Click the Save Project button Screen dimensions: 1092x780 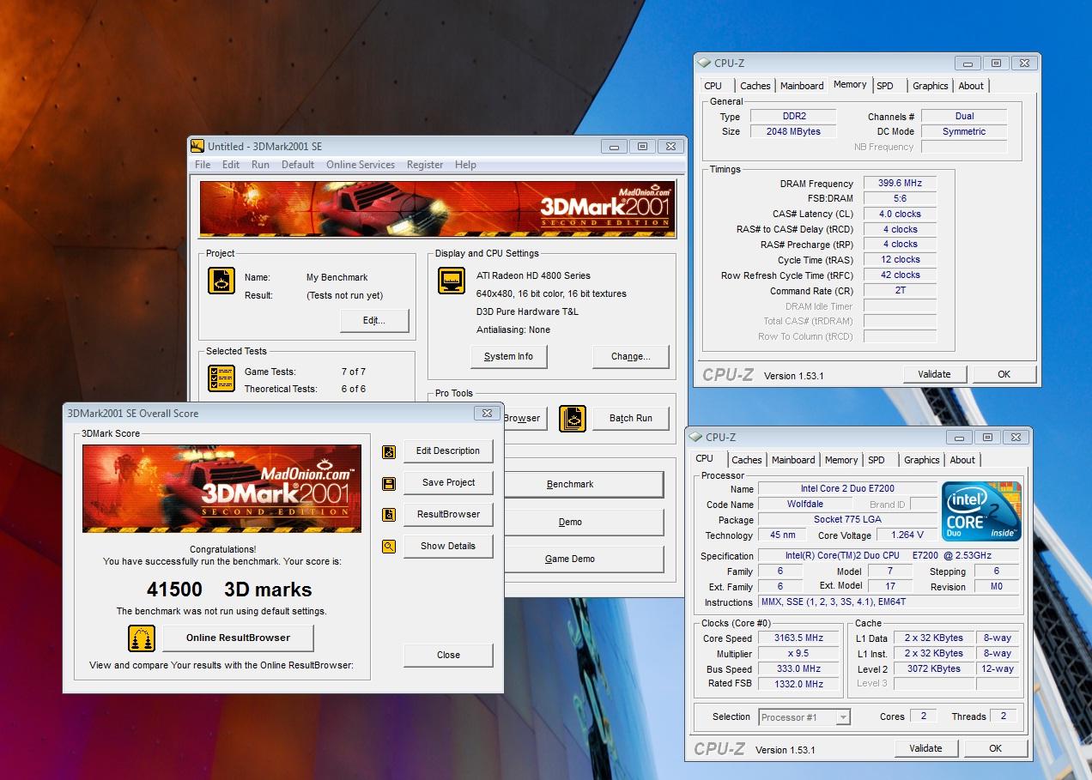pos(448,483)
